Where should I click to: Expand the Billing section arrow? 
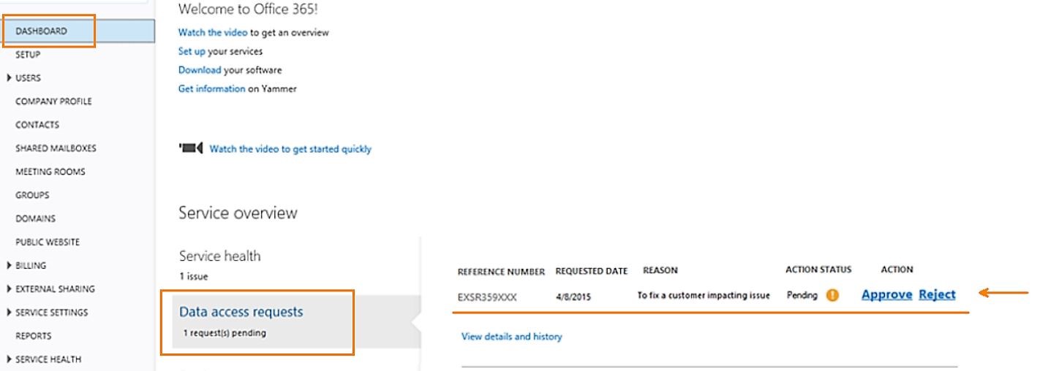click(x=9, y=266)
